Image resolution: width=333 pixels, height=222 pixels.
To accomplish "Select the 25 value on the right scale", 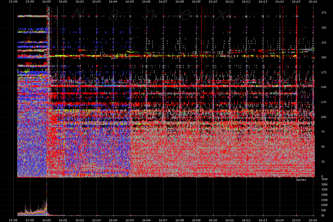I will [323, 162].
